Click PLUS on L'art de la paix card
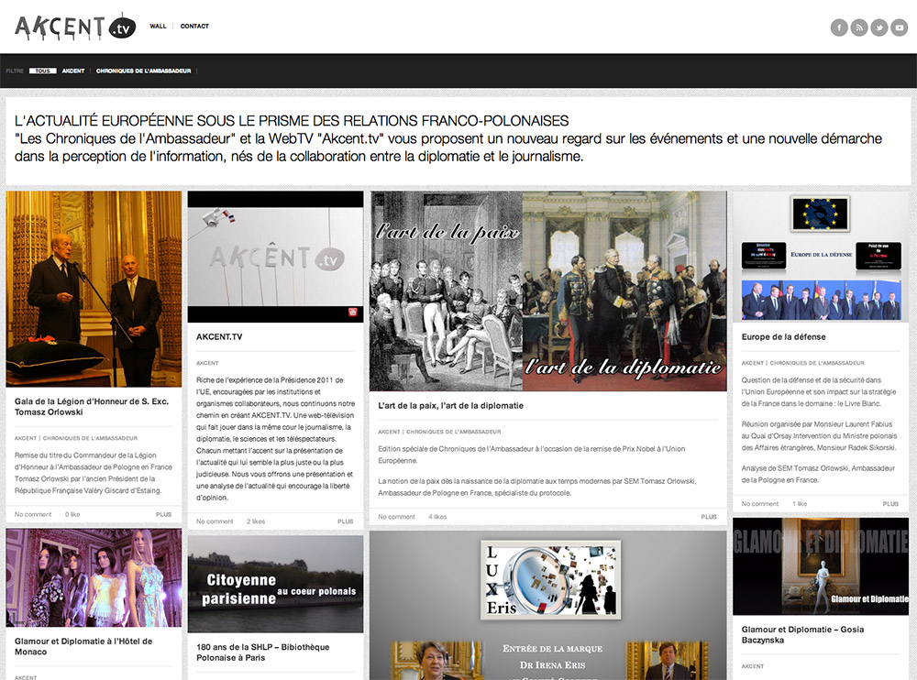Screen dimensions: 917x680 click(x=709, y=517)
